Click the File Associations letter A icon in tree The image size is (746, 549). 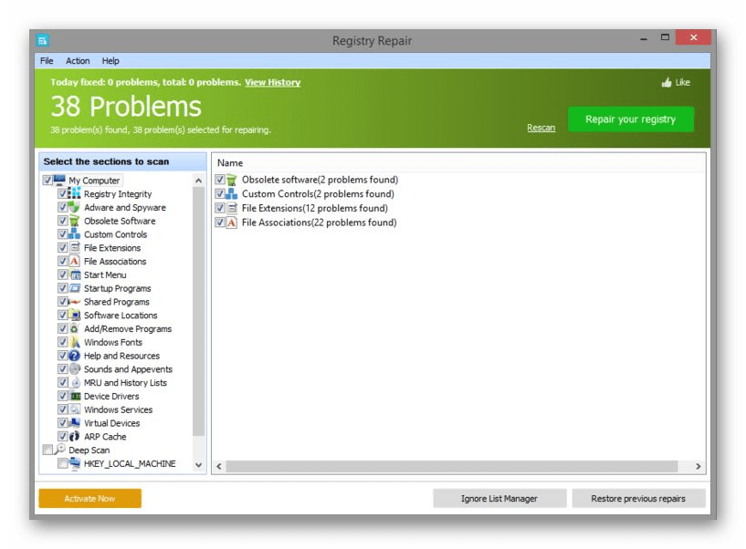click(x=75, y=261)
